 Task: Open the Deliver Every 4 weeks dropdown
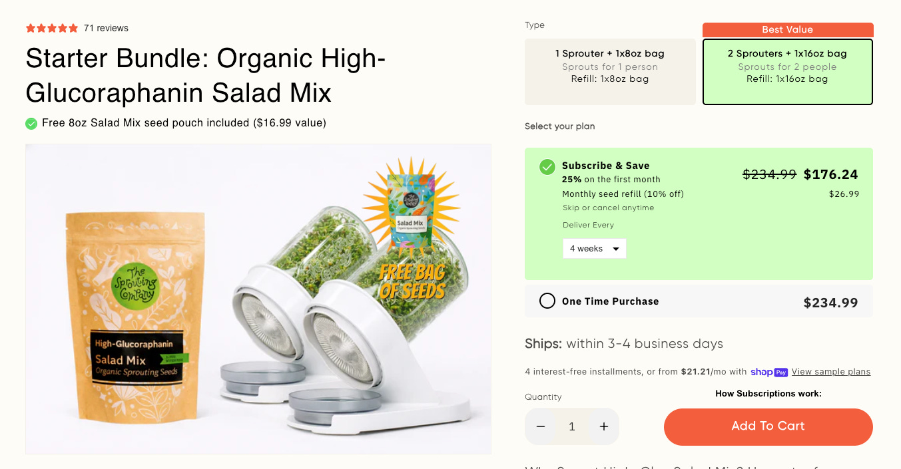click(595, 248)
